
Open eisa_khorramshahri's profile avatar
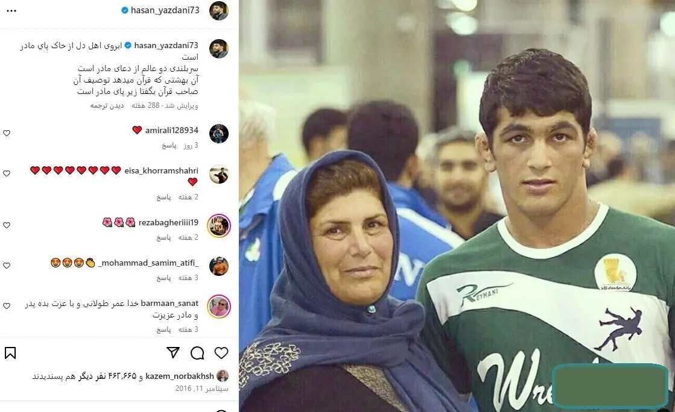[219, 174]
